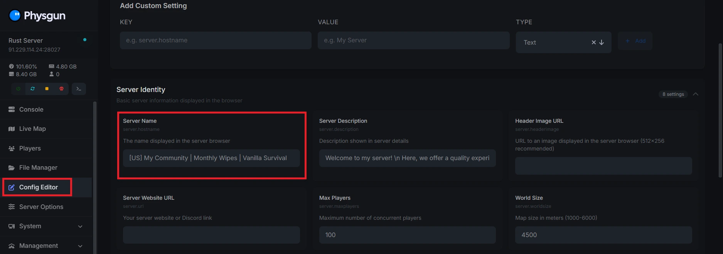Click the custom setting Key input box
Screen dimensions: 723x254
point(216,40)
